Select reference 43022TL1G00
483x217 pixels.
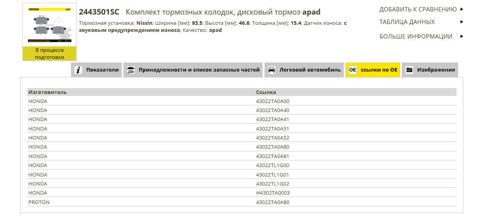(272, 165)
